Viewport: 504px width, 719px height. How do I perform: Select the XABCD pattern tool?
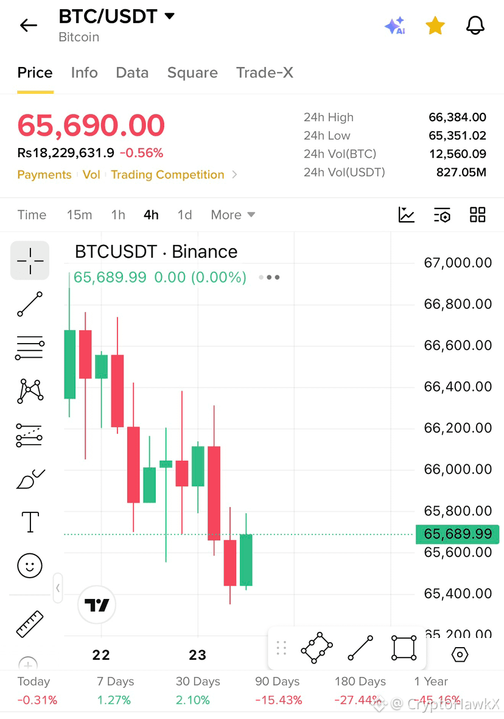30,391
